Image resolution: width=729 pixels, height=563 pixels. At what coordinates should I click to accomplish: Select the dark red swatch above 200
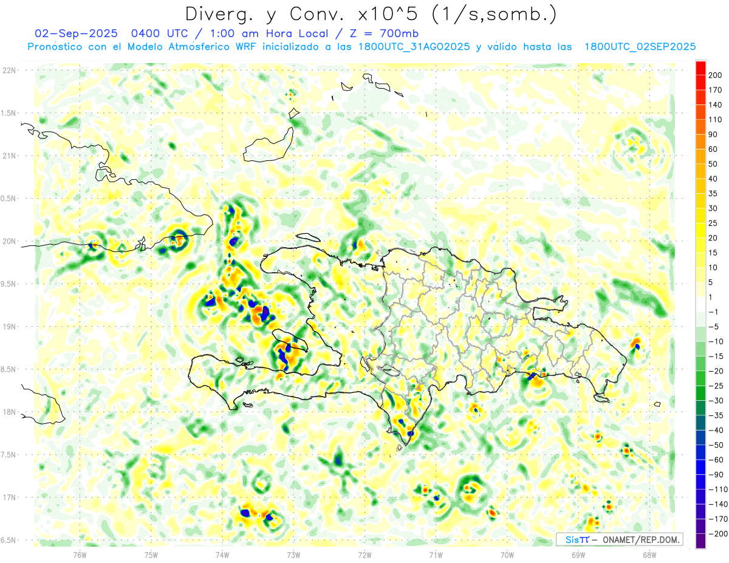[700, 67]
